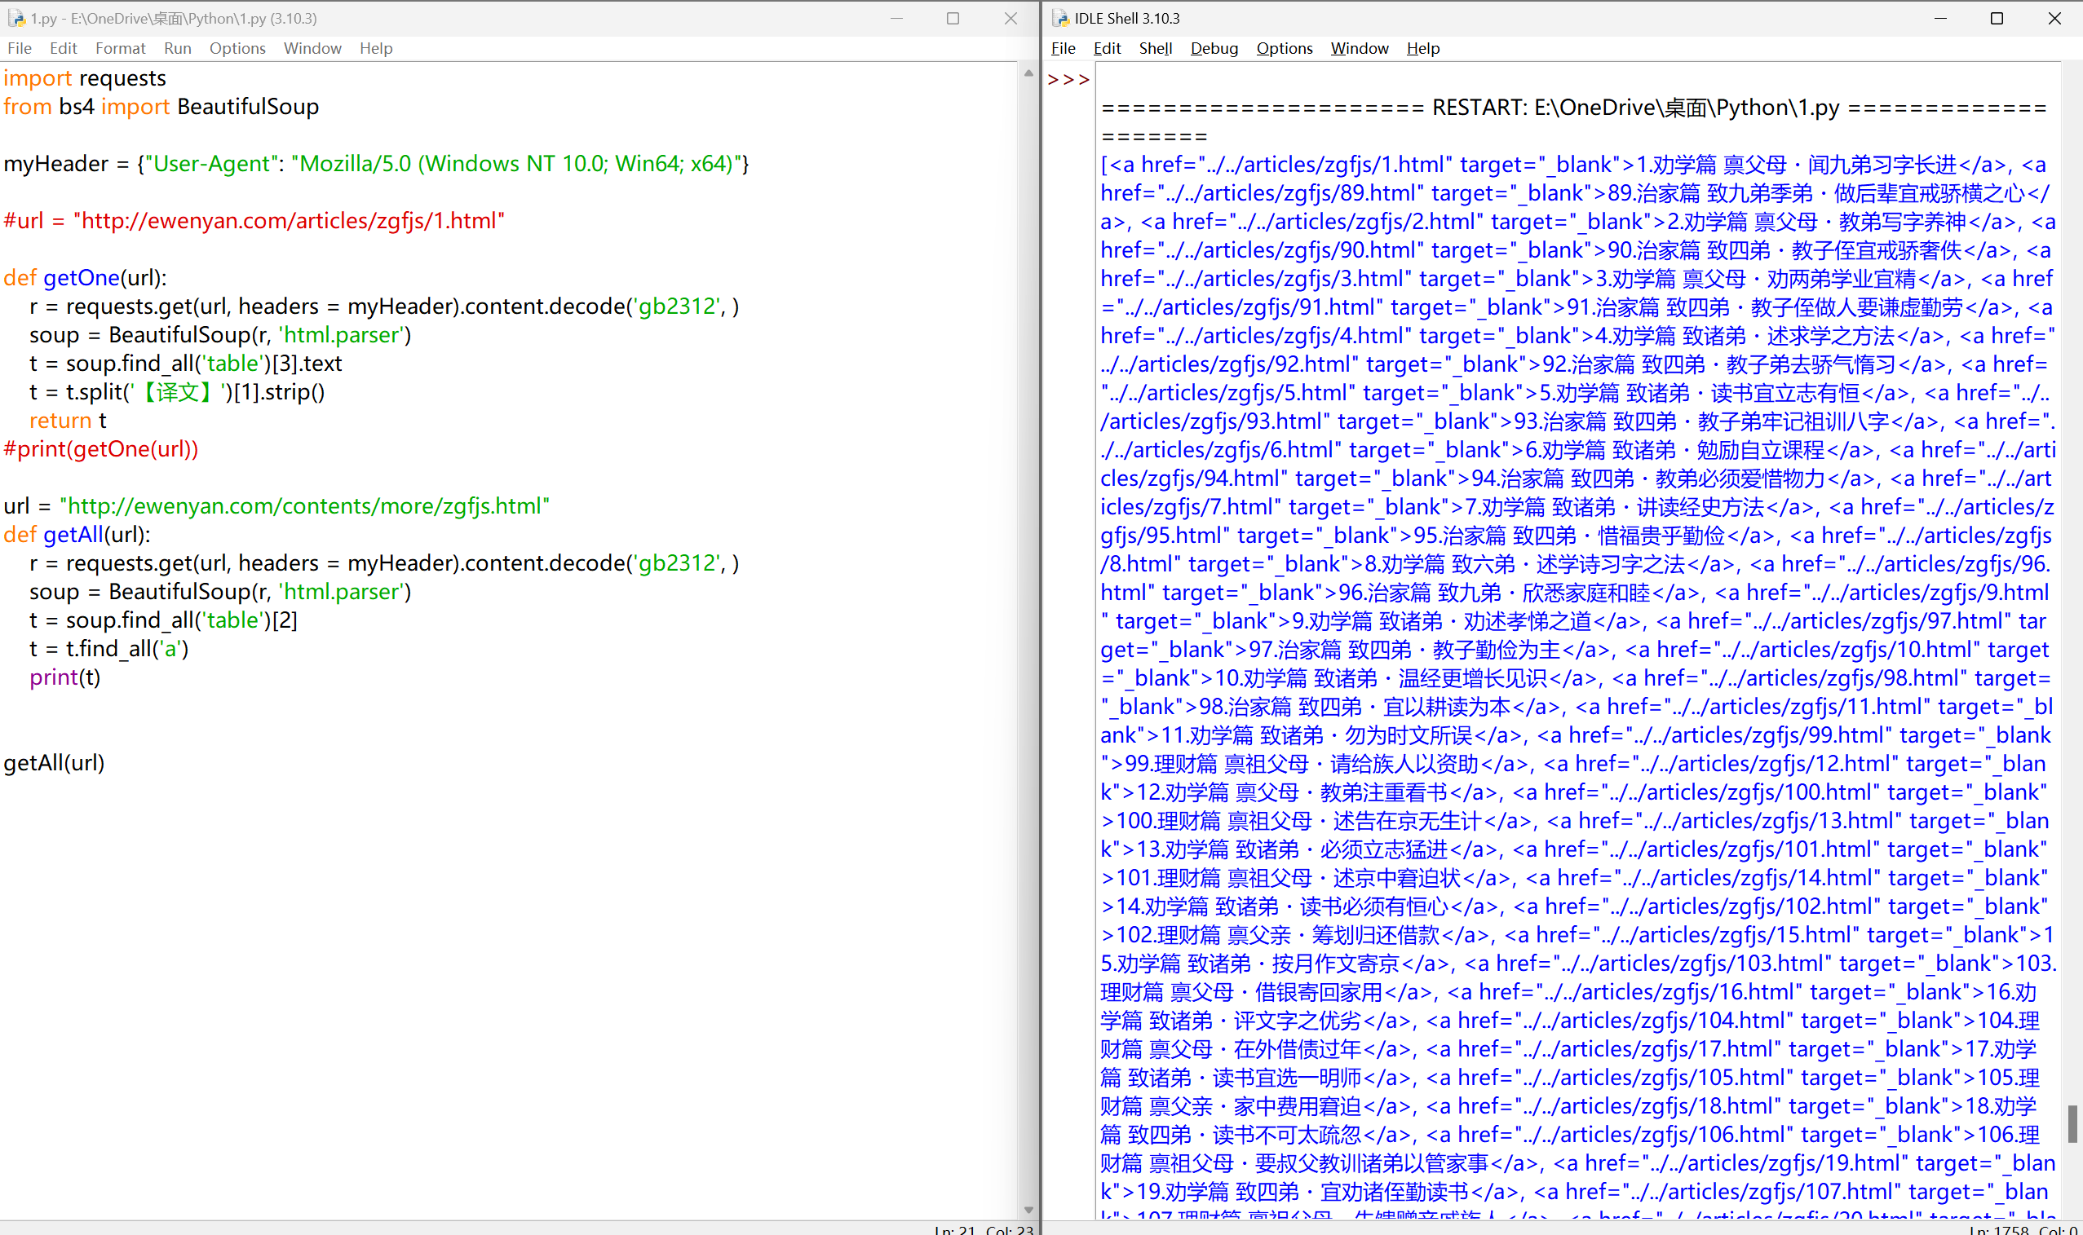Open the Shell window's Debug menu

coord(1214,48)
